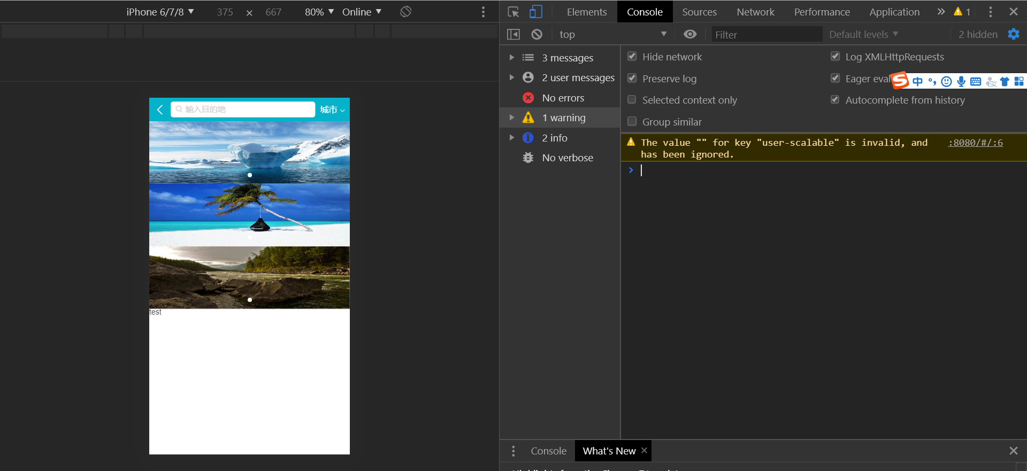Toggle the console sidebar panel icon
The width and height of the screenshot is (1027, 471).
(x=513, y=34)
